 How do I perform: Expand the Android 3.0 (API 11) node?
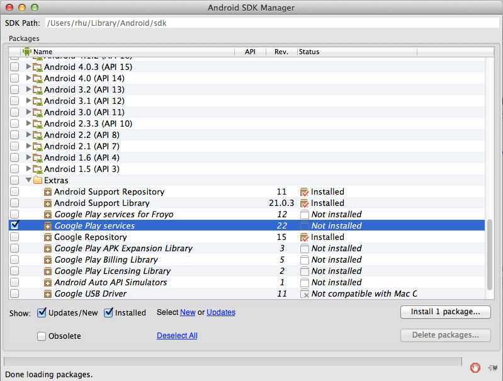[x=28, y=112]
